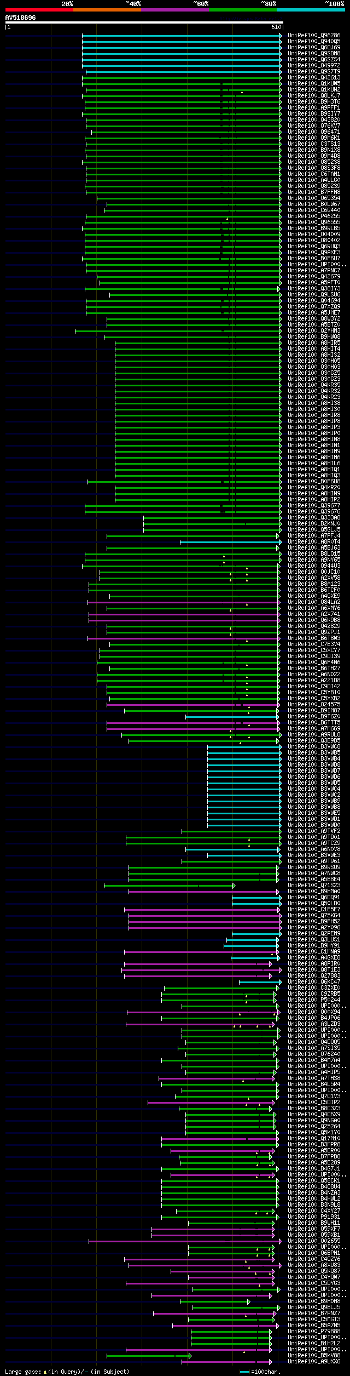Image resolution: width=350 pixels, height=1376 pixels.
Task: Select the UniRef100_Q17M10 label
Action: 314,1139
